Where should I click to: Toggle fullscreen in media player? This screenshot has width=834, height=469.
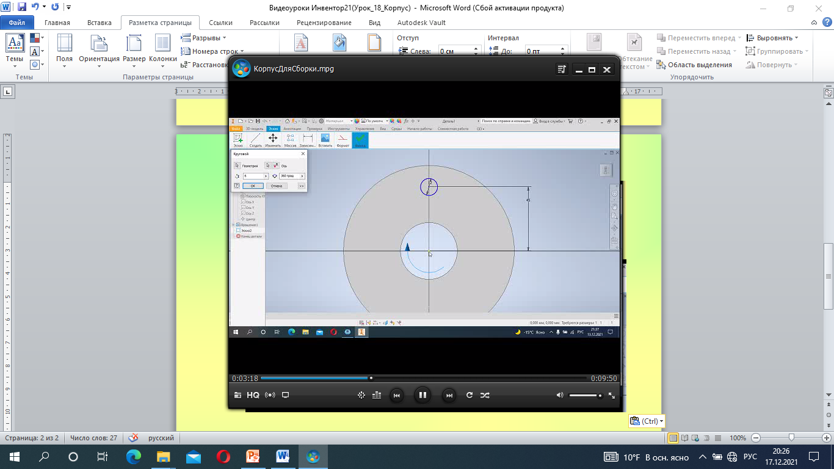click(x=612, y=395)
